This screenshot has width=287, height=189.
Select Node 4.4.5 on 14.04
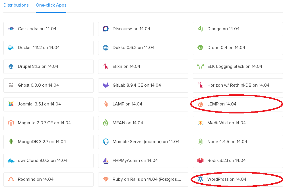click(x=238, y=142)
